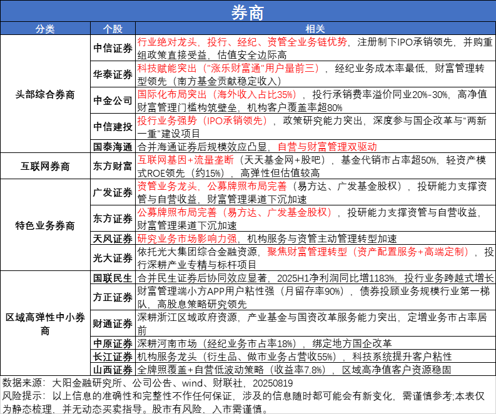
Task: Select the 中金公司 stock cell
Action: (x=113, y=101)
